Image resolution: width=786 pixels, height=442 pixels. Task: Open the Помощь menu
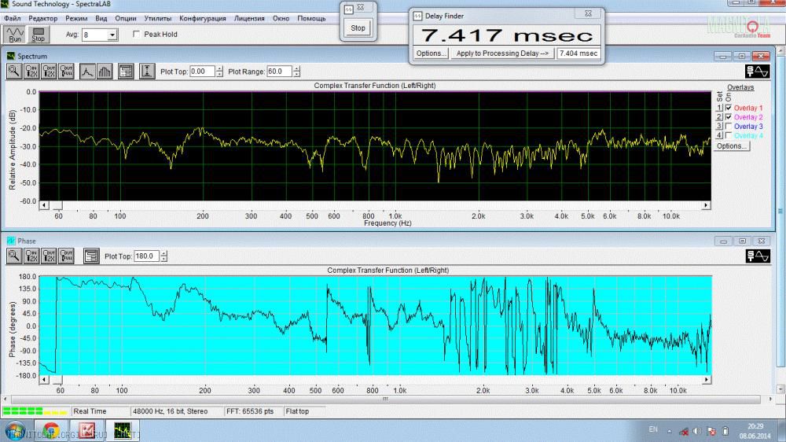tap(311, 18)
